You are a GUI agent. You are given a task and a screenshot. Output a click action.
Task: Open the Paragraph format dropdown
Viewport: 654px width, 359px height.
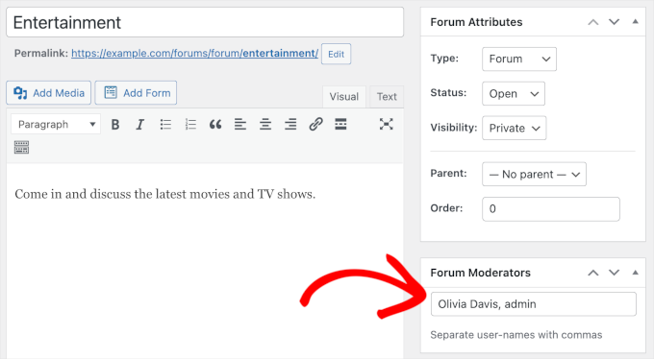click(x=56, y=125)
